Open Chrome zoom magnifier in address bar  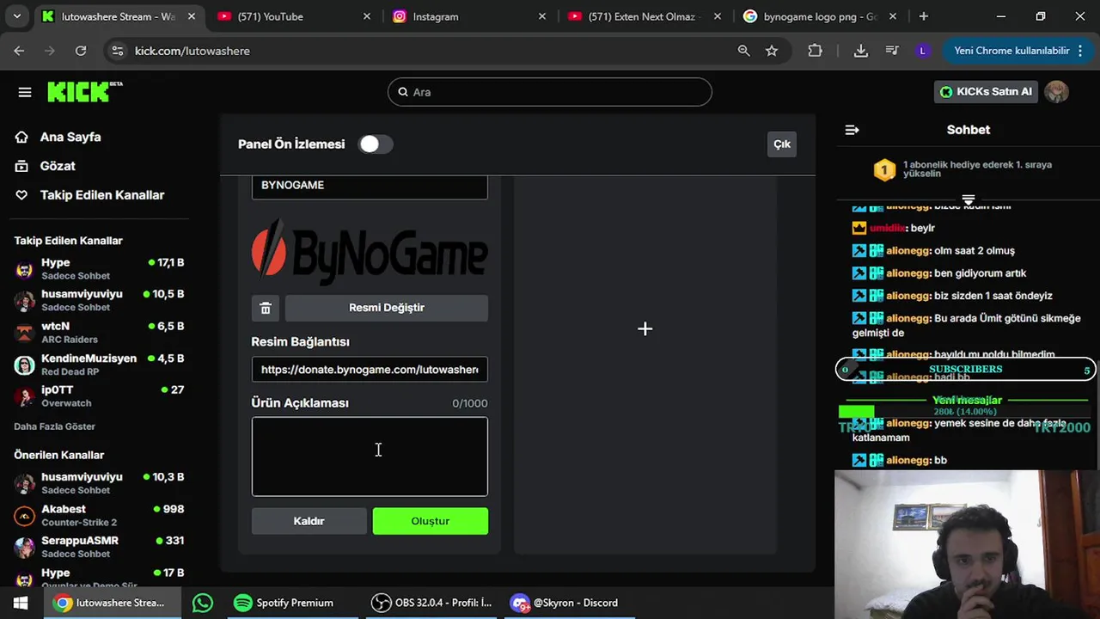point(744,51)
